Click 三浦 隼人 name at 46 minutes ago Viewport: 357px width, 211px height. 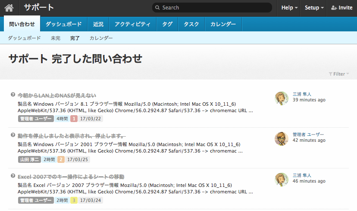point(302,175)
